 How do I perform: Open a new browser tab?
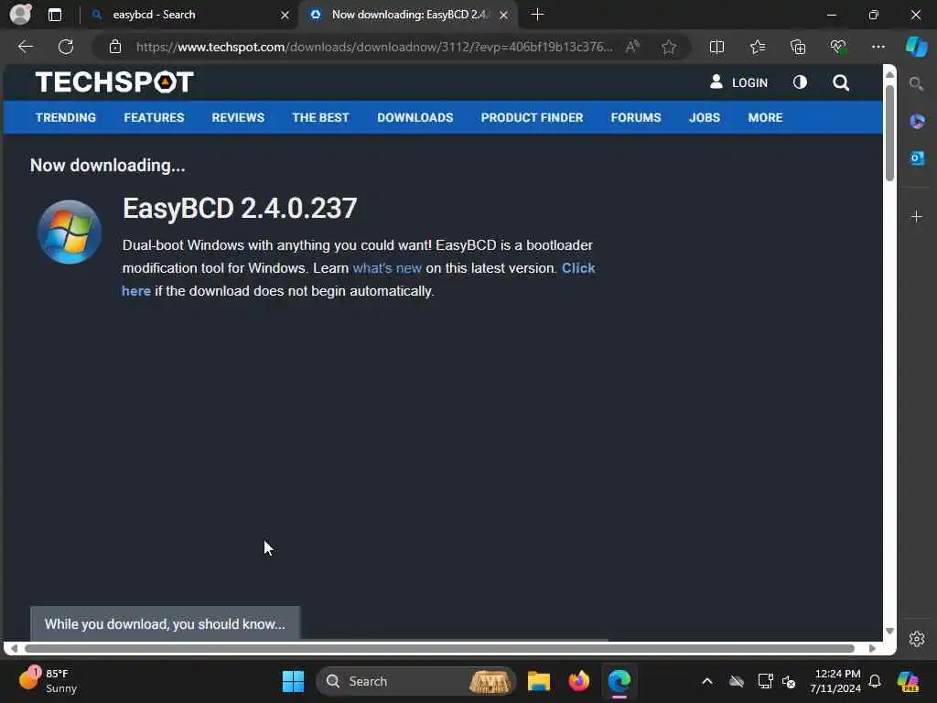tap(537, 15)
